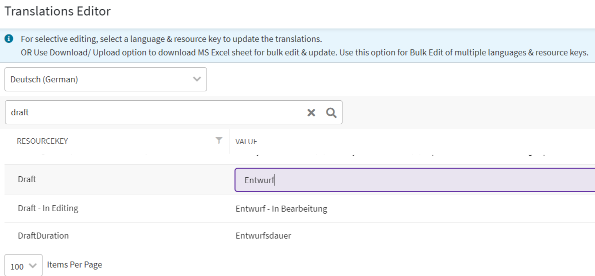This screenshot has width=595, height=276.
Task: Click the Items Per Page label
Action: point(74,265)
